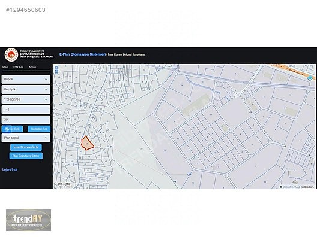Open the Lejant İndir link

point(10,170)
